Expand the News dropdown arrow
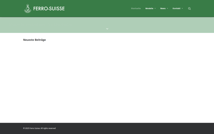Screen dimensions: 214x134 (167, 9)
